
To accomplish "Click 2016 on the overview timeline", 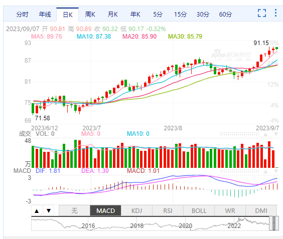I will pos(88,225).
